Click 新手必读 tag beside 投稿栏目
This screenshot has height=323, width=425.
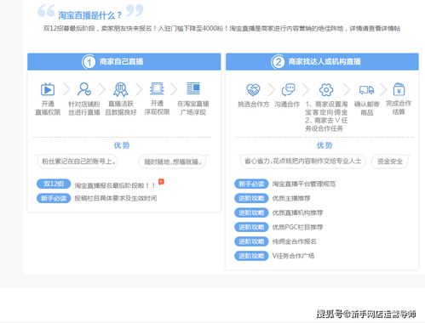[54, 198]
